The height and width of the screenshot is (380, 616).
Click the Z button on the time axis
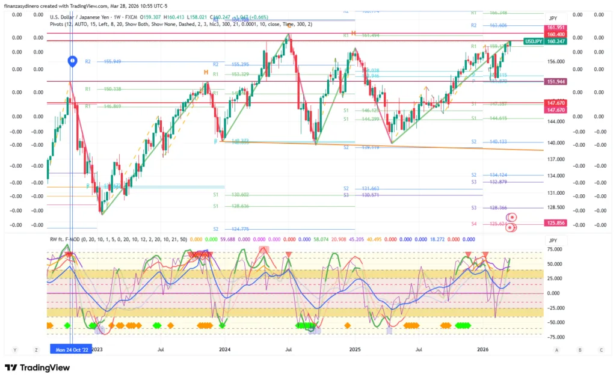click(x=37, y=349)
